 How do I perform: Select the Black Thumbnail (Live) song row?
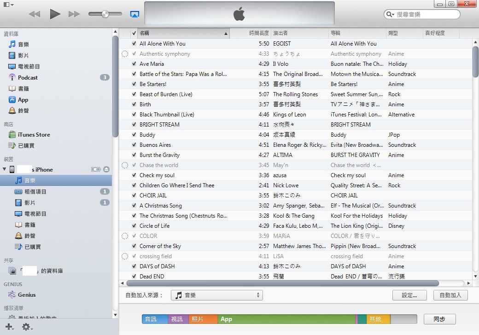pyautogui.click(x=295, y=115)
